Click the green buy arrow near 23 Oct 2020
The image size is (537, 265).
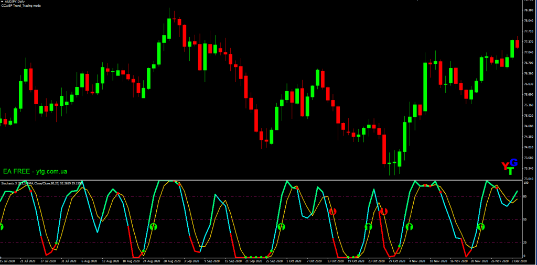pyautogui.click(x=368, y=227)
